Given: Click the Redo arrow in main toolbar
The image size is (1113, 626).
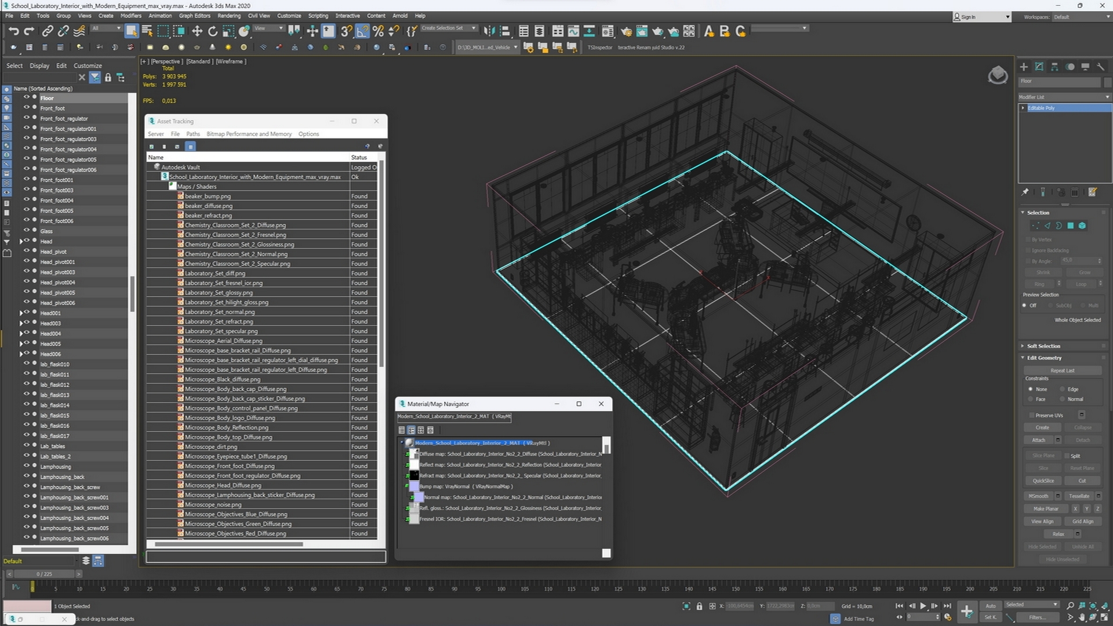Looking at the screenshot, I should [x=29, y=31].
